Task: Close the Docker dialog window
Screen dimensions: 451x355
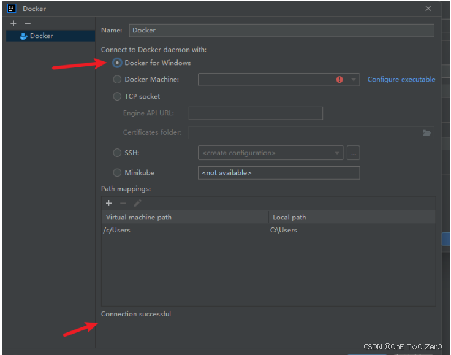Action: [428, 9]
